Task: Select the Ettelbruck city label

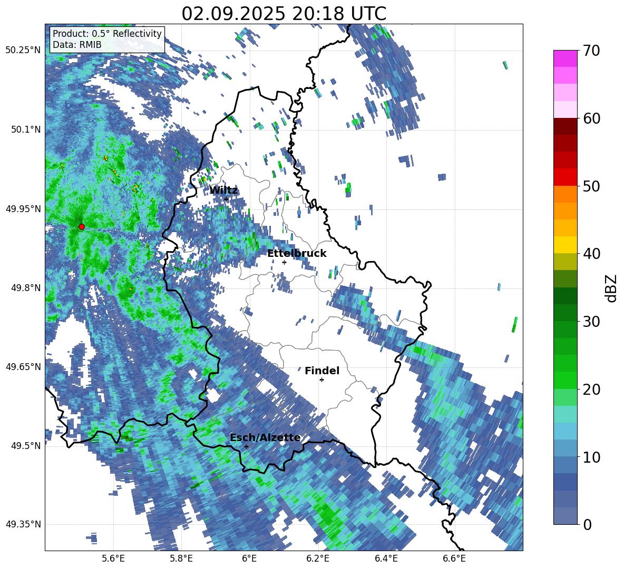Action: [x=297, y=254]
